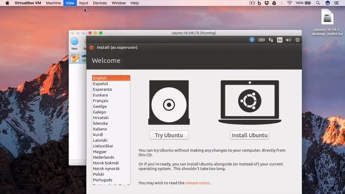Open the VirtualBox VM menu

[27, 3]
